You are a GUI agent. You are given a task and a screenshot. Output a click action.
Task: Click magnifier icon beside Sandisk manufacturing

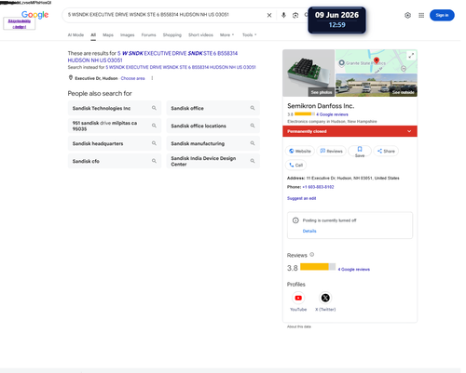click(x=253, y=143)
